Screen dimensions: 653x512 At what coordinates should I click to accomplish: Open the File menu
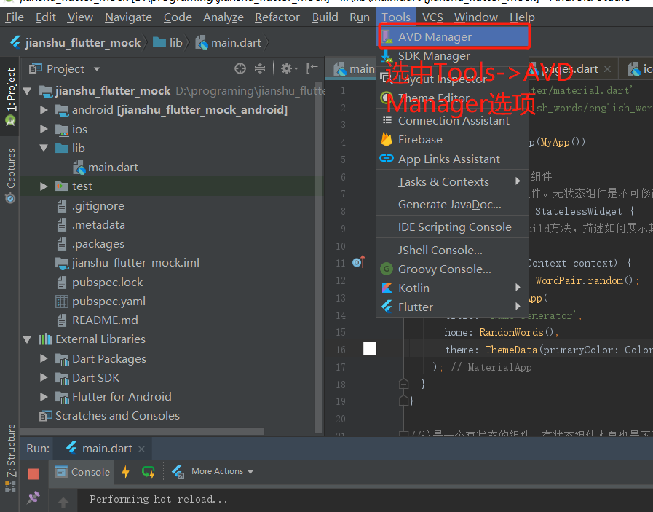15,17
